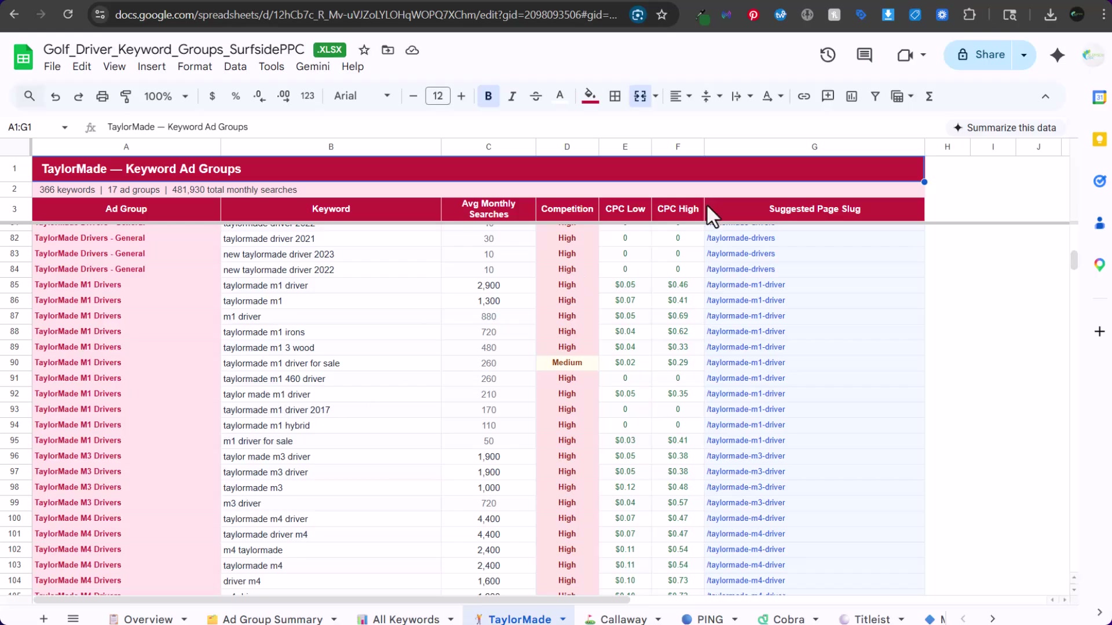This screenshot has width=1112, height=625.
Task: Click the create filter funnel icon
Action: pyautogui.click(x=875, y=96)
